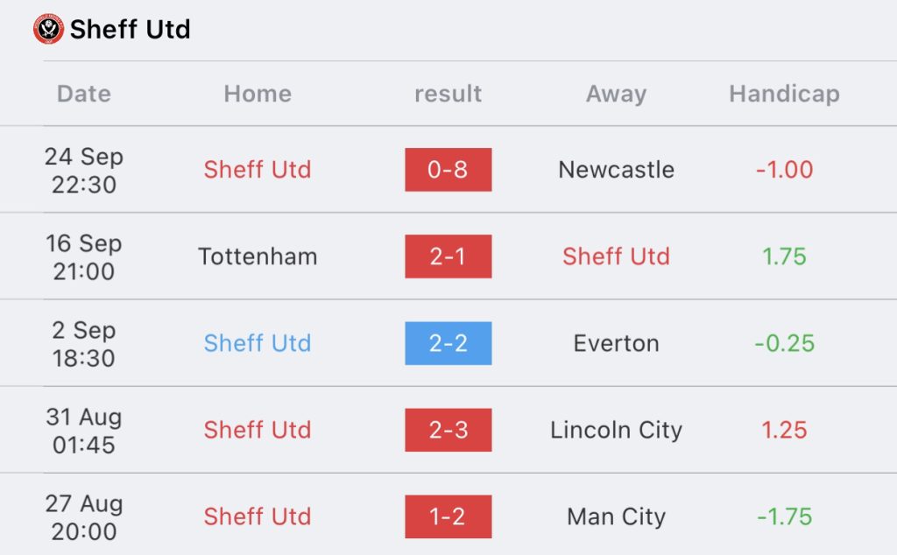Open the 1-2 Man City result badge
The image size is (897, 555).
[448, 516]
